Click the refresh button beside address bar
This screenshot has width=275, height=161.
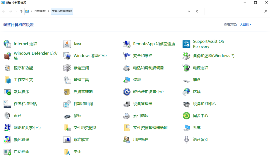pos(197,11)
